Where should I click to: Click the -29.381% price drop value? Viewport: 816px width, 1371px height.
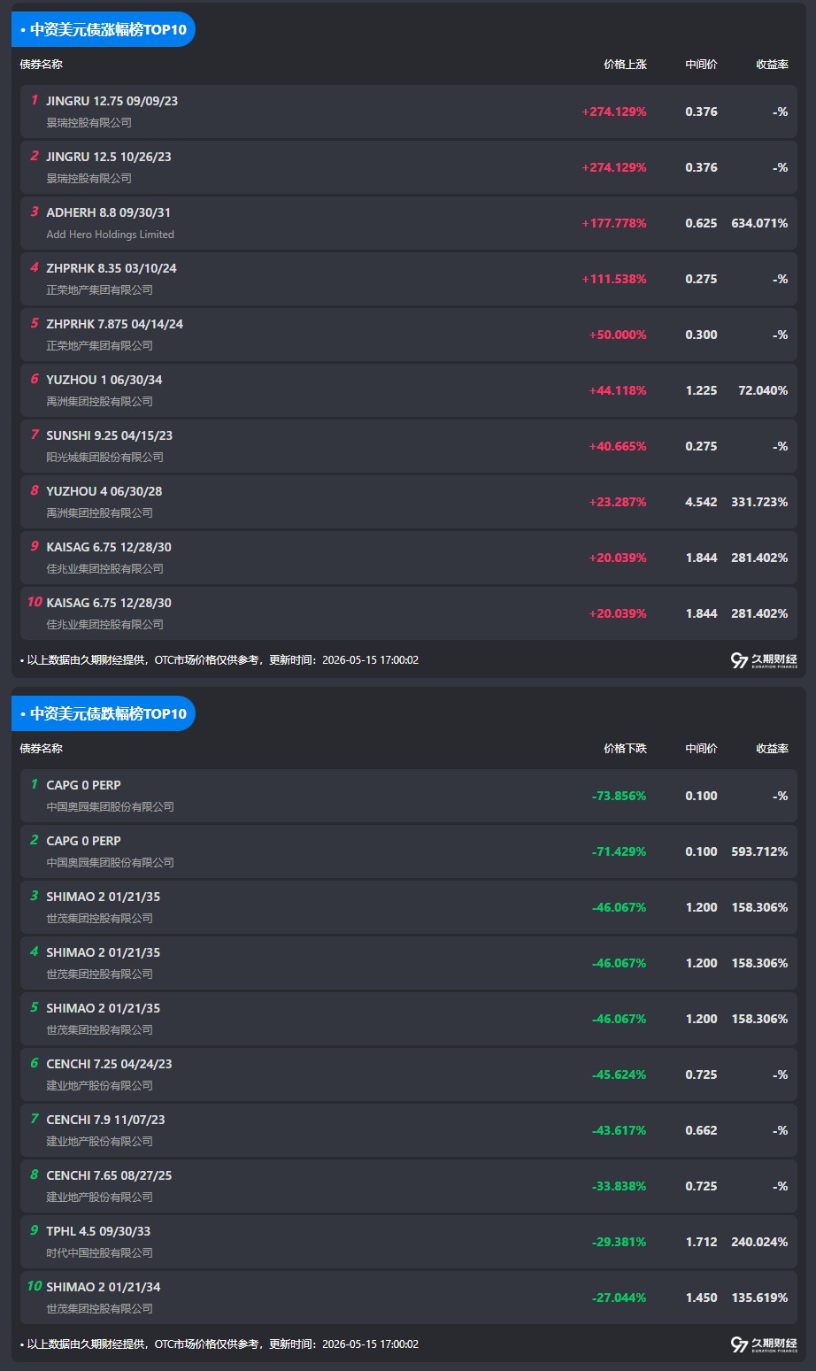click(619, 1242)
